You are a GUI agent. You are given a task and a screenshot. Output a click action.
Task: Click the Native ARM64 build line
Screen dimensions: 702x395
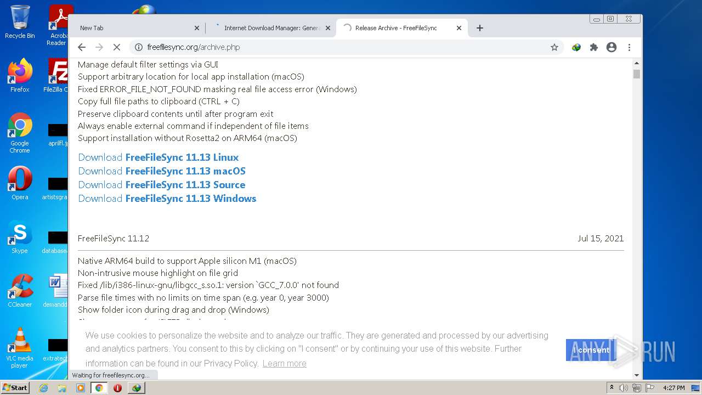click(x=187, y=261)
